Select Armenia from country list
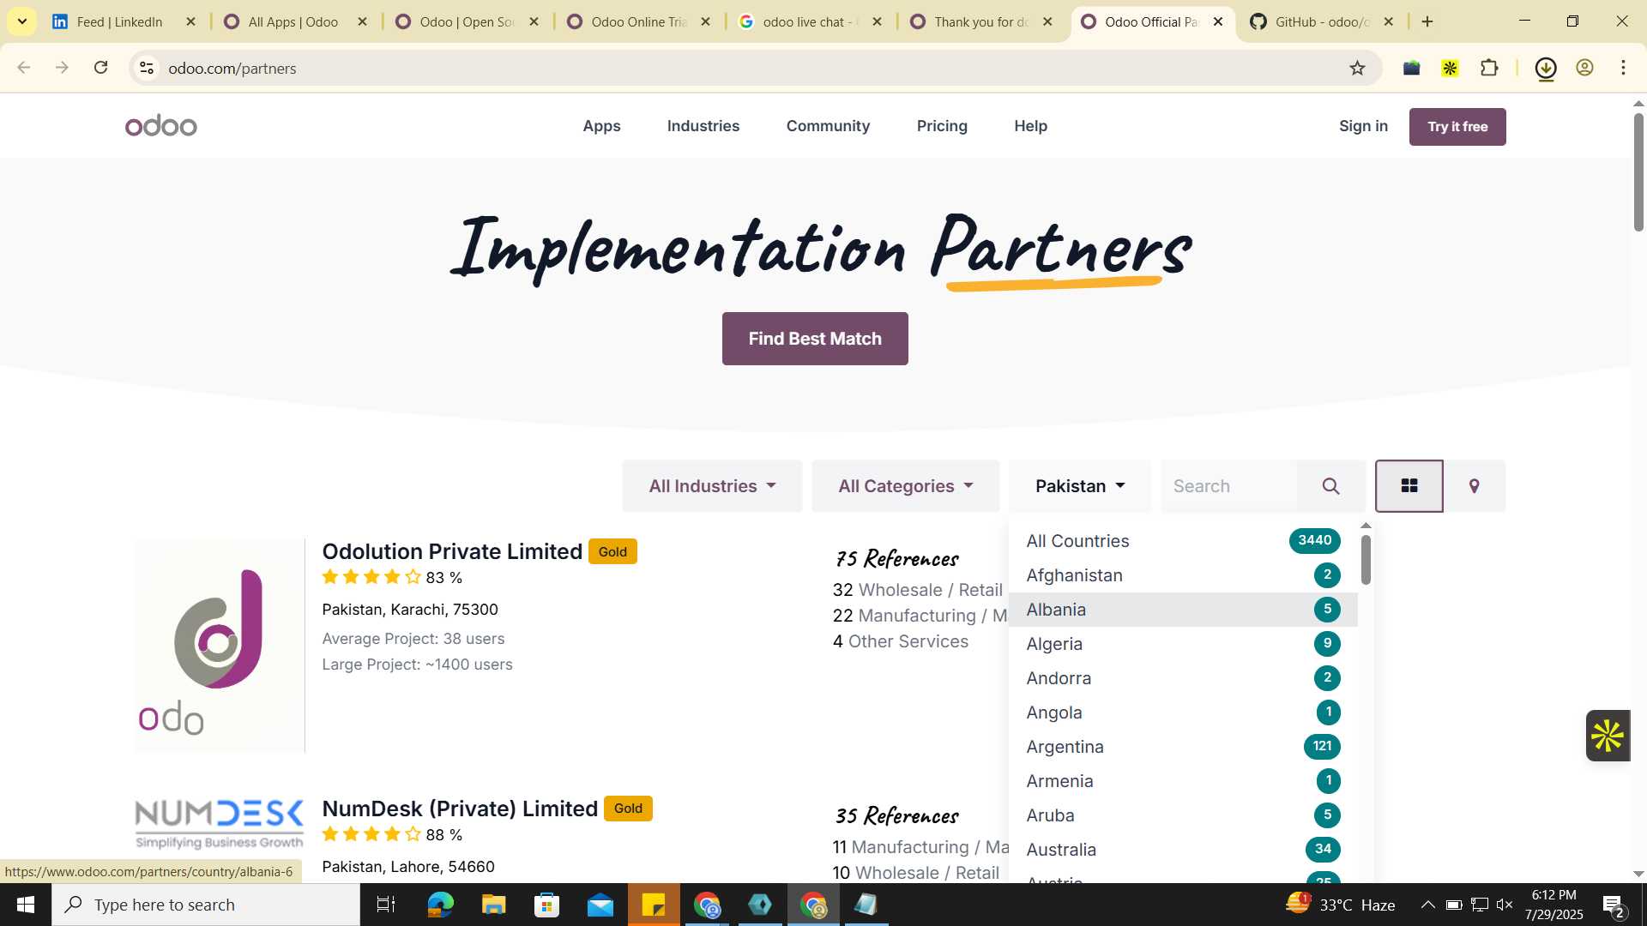This screenshot has width=1647, height=926. (x=1183, y=781)
